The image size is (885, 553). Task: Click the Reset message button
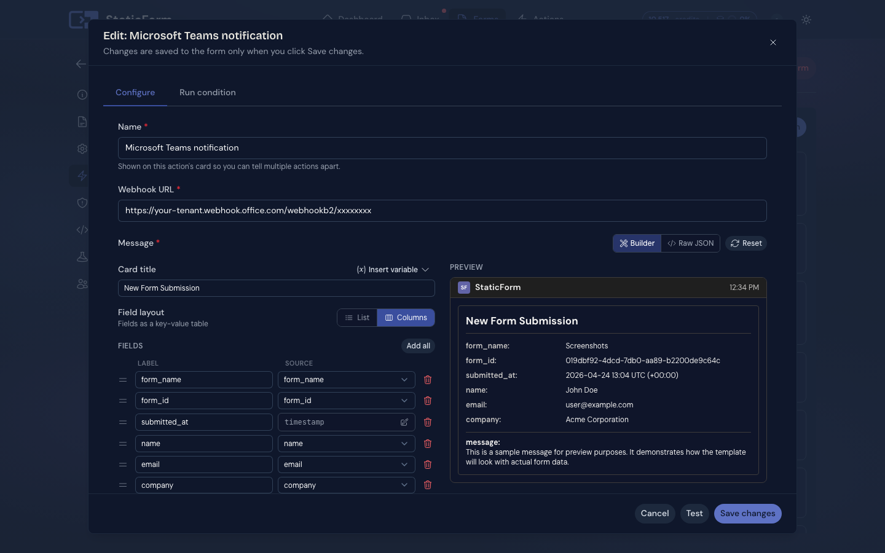tap(746, 243)
